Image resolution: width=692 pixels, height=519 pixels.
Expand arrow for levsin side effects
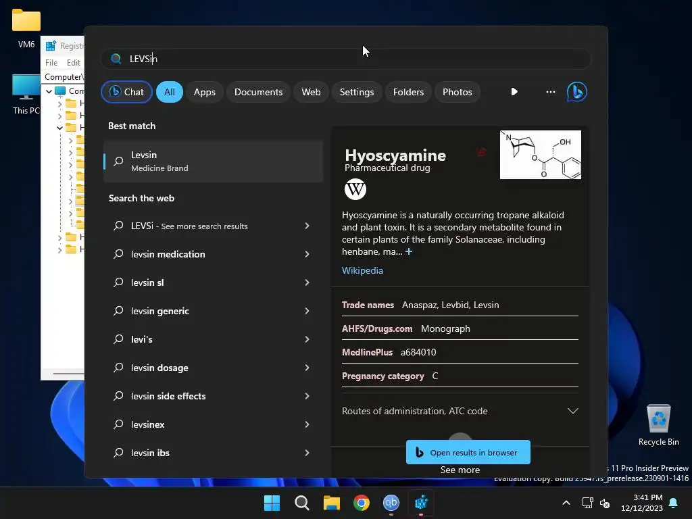pos(307,396)
